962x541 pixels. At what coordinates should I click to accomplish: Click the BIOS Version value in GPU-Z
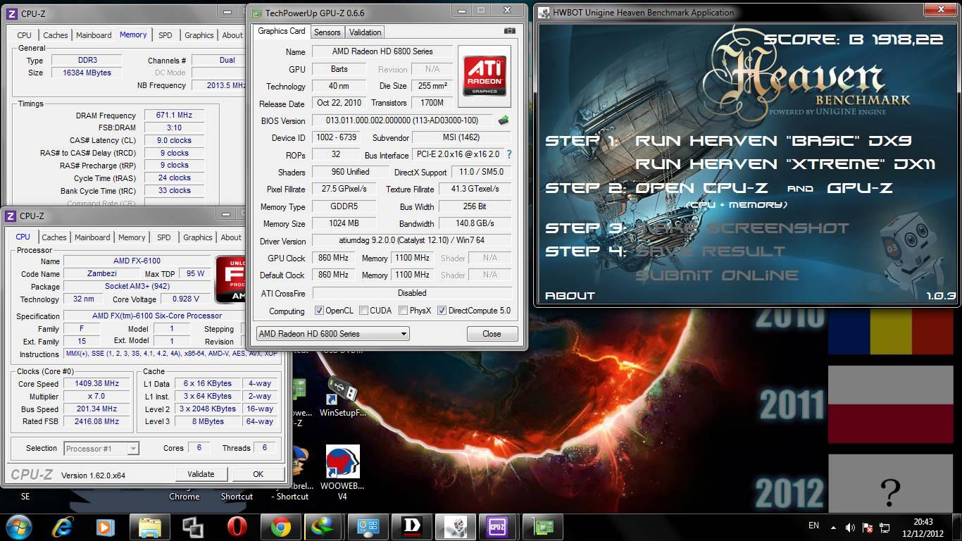click(x=401, y=120)
